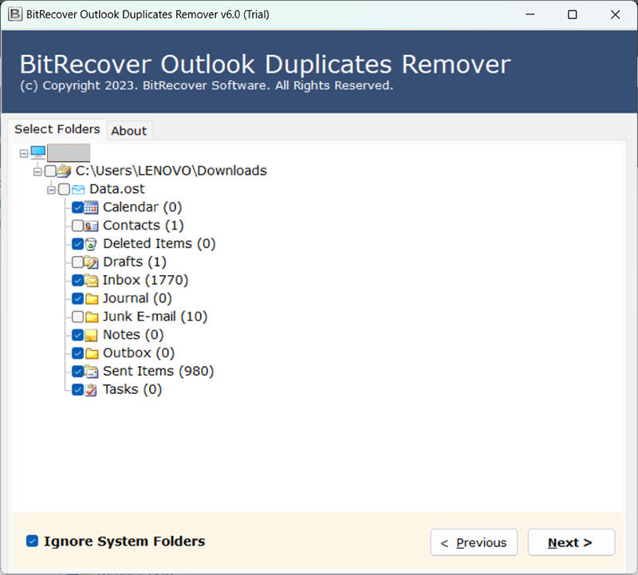Click the Notes sticky note icon
Viewport: 638px width, 575px height.
click(91, 335)
